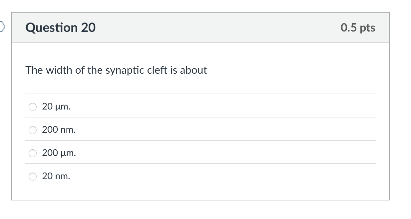The height and width of the screenshot is (219, 411).
Task: Click the '20 µm.' answer label text
Action: (x=56, y=107)
